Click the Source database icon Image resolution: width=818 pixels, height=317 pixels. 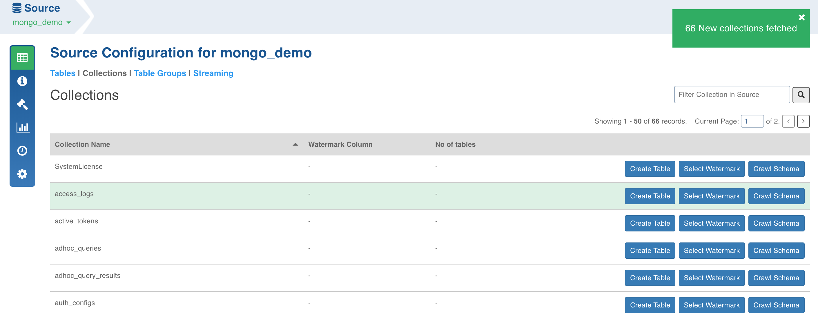click(17, 8)
